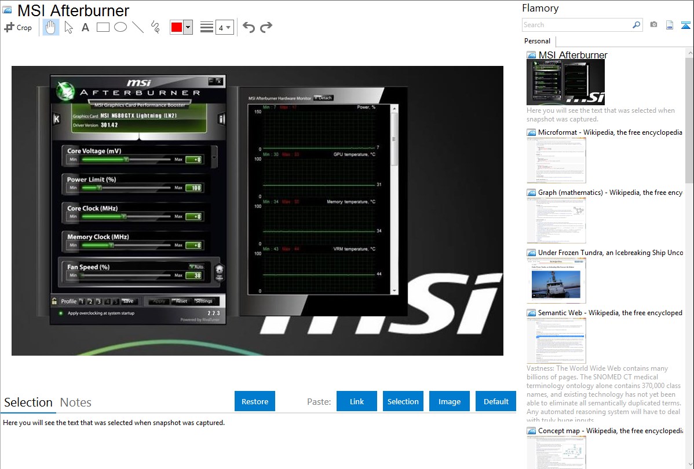Open the Microformat Wikipedia snapshot thumbnail

pyautogui.click(x=556, y=160)
